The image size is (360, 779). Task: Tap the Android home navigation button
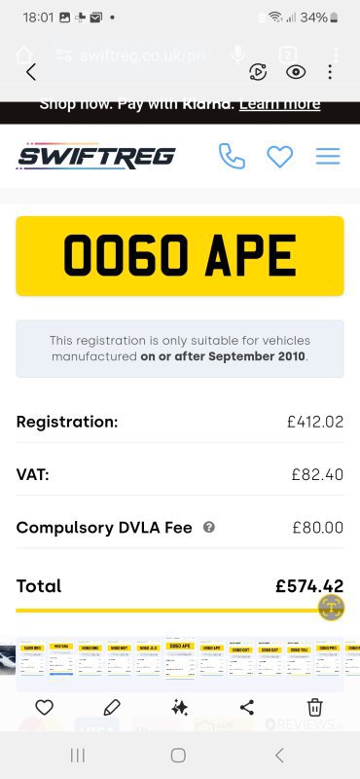pyautogui.click(x=178, y=756)
